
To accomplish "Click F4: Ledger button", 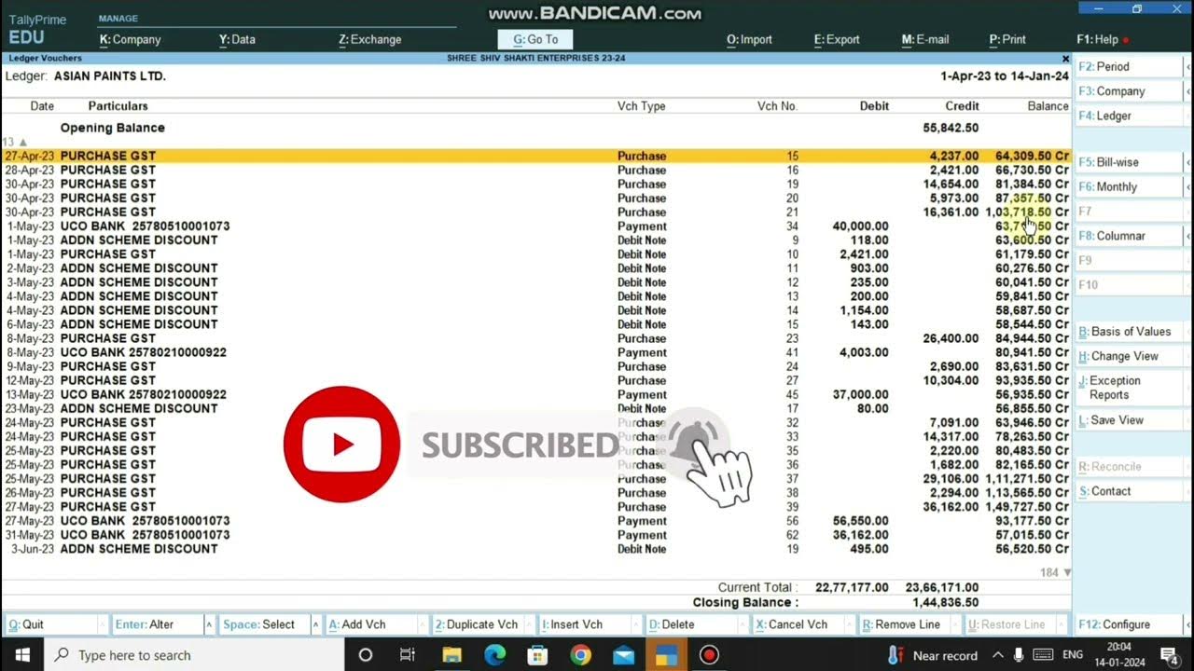I will pos(1130,116).
